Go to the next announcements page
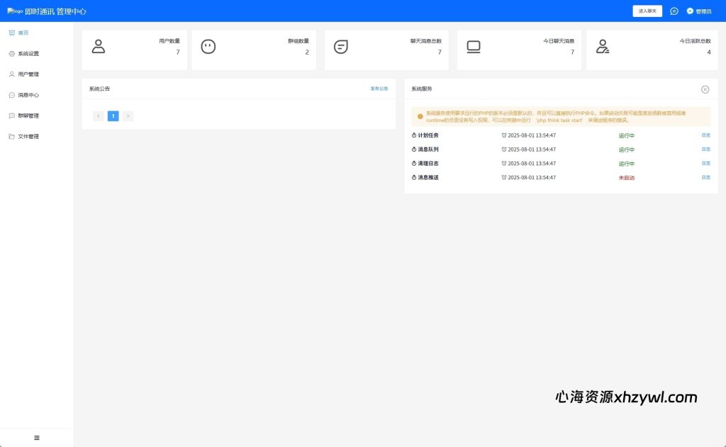Image resolution: width=726 pixels, height=447 pixels. [128, 116]
